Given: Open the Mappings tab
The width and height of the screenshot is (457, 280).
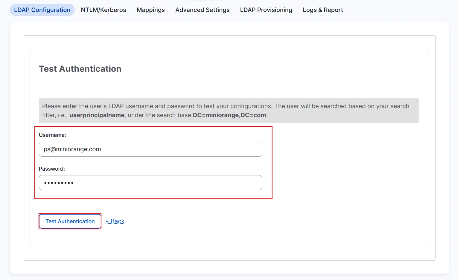Looking at the screenshot, I should pyautogui.click(x=151, y=10).
